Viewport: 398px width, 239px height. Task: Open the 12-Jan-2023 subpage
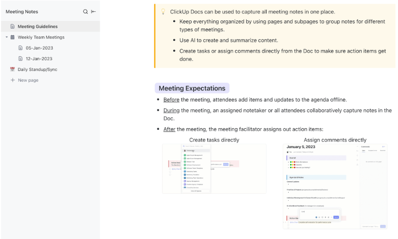39,59
